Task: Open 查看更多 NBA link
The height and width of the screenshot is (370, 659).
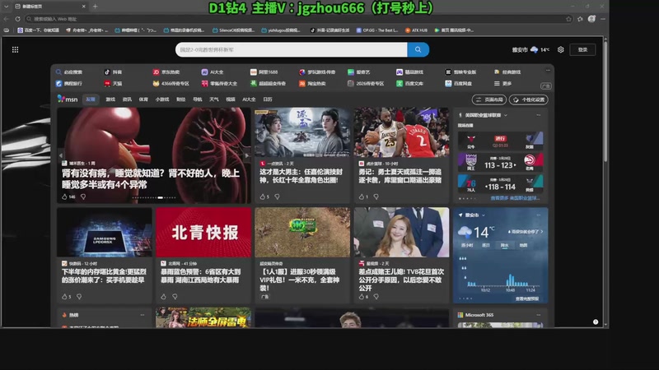Action: (x=515, y=198)
